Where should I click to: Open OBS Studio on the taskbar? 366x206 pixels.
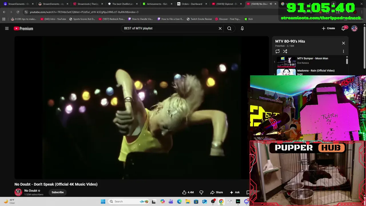[213, 201]
